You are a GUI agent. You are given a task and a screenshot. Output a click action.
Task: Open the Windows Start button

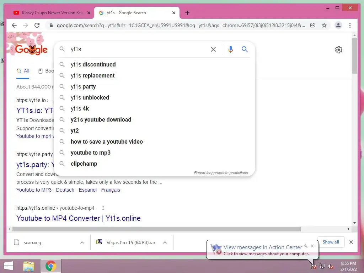pyautogui.click(x=9, y=266)
